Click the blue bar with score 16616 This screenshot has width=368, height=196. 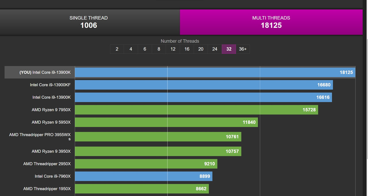pos(204,97)
